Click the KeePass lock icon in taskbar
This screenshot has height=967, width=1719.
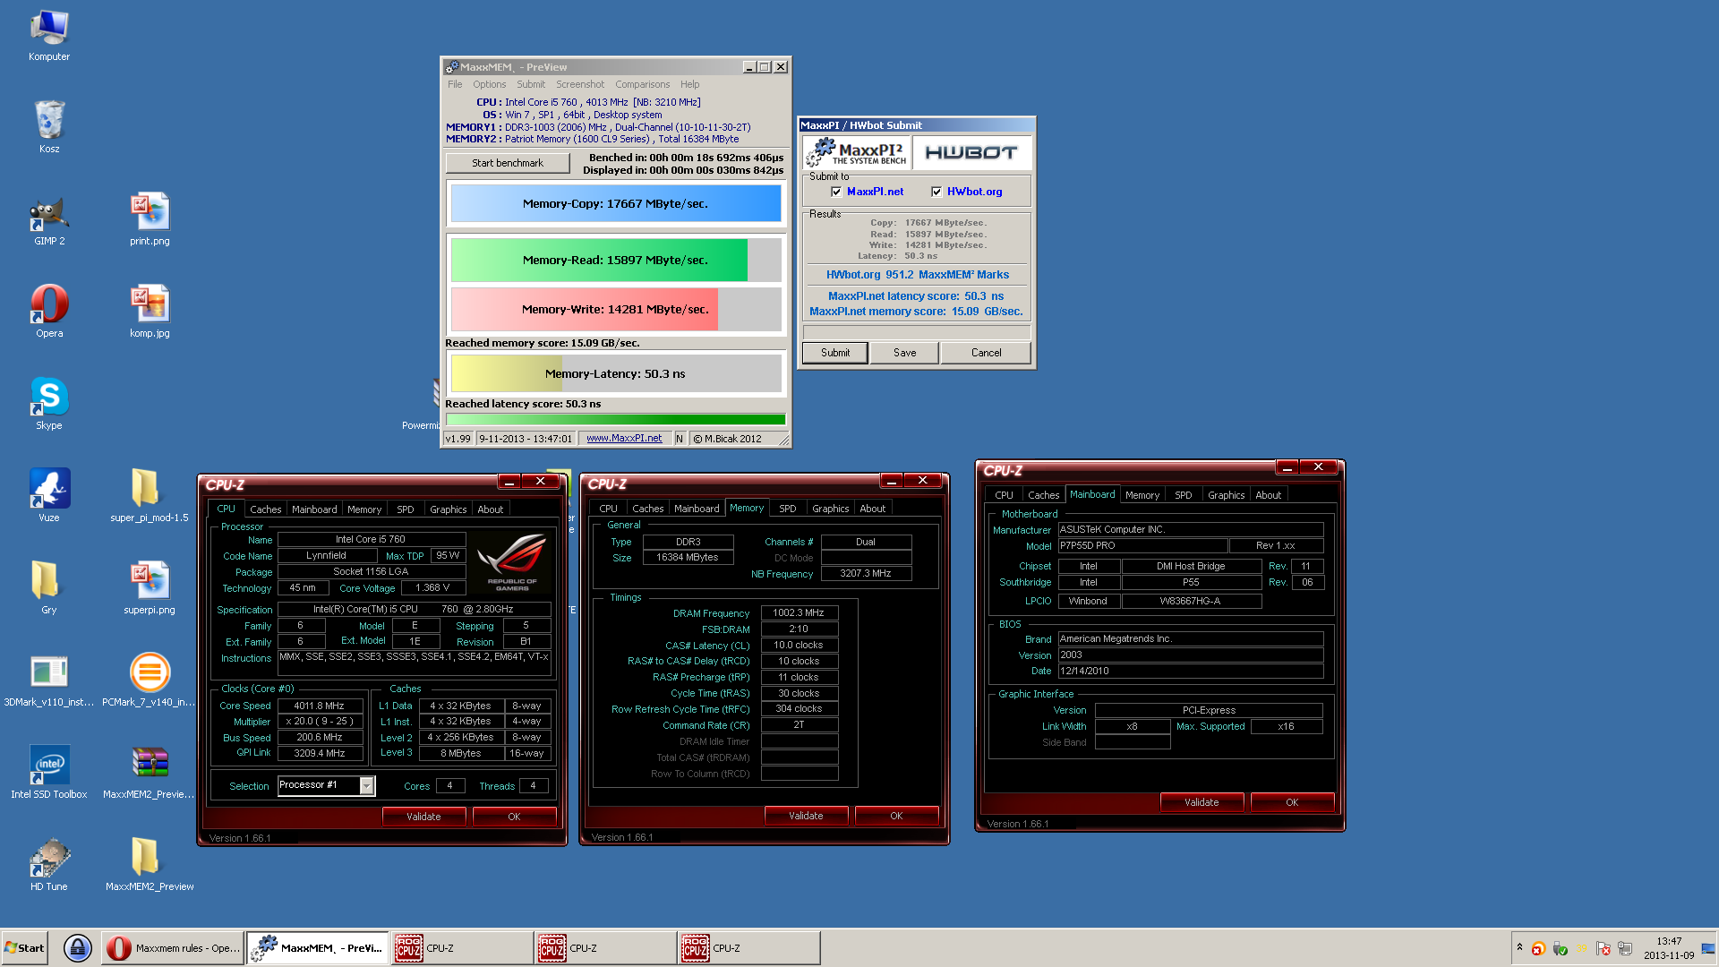[x=78, y=947]
